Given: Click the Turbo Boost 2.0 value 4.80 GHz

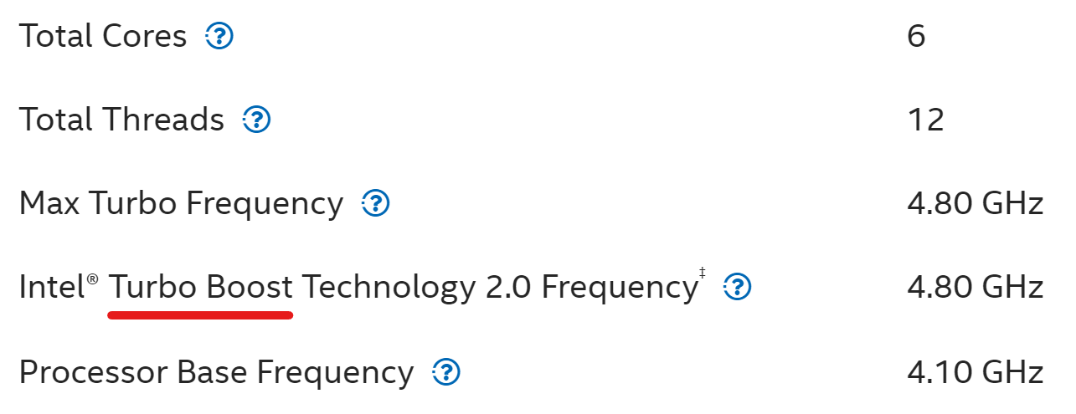Looking at the screenshot, I should point(975,288).
